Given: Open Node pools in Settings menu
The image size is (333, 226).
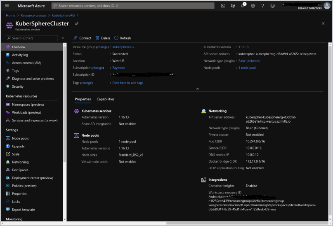Looking at the screenshot, I should (x=20, y=138).
